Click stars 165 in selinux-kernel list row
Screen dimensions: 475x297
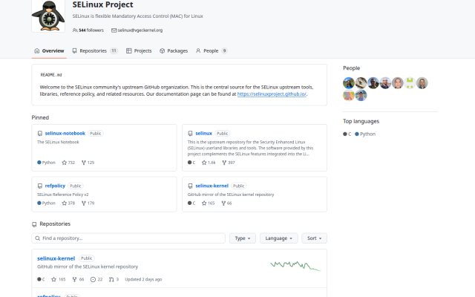[59, 279]
